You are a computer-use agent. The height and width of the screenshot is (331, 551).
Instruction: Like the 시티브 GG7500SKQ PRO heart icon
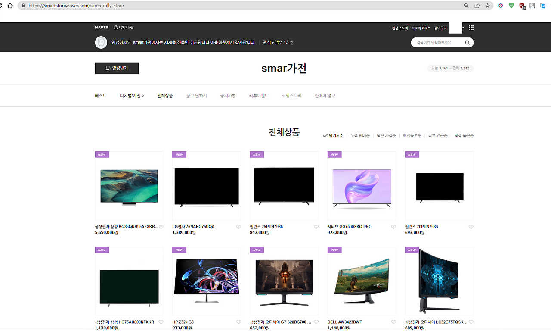pos(393,227)
